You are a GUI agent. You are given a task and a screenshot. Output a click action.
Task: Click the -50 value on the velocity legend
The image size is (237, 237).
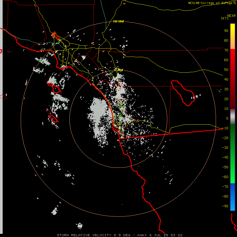225,167
